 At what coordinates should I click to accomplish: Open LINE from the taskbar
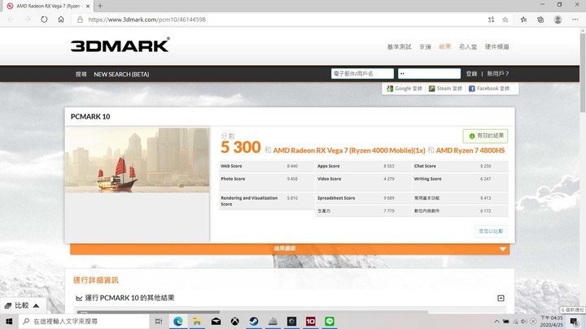tap(330, 321)
